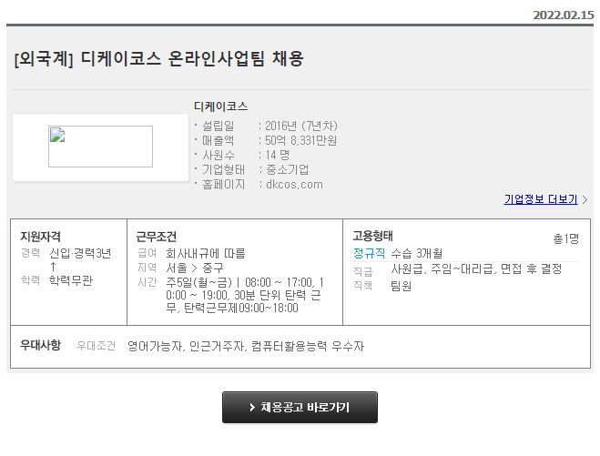
Task: Click the 회사내규에 따름 salary text
Action: point(205,253)
